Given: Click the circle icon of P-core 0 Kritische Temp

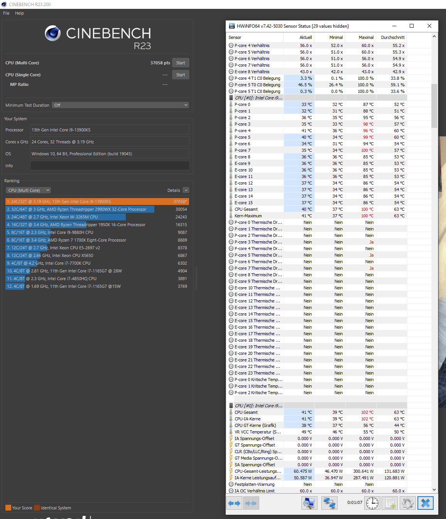Looking at the screenshot, I should click(x=231, y=380).
